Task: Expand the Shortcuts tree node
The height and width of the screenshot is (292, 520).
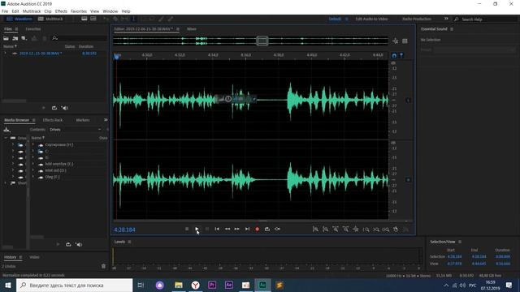Action: [x=6, y=183]
